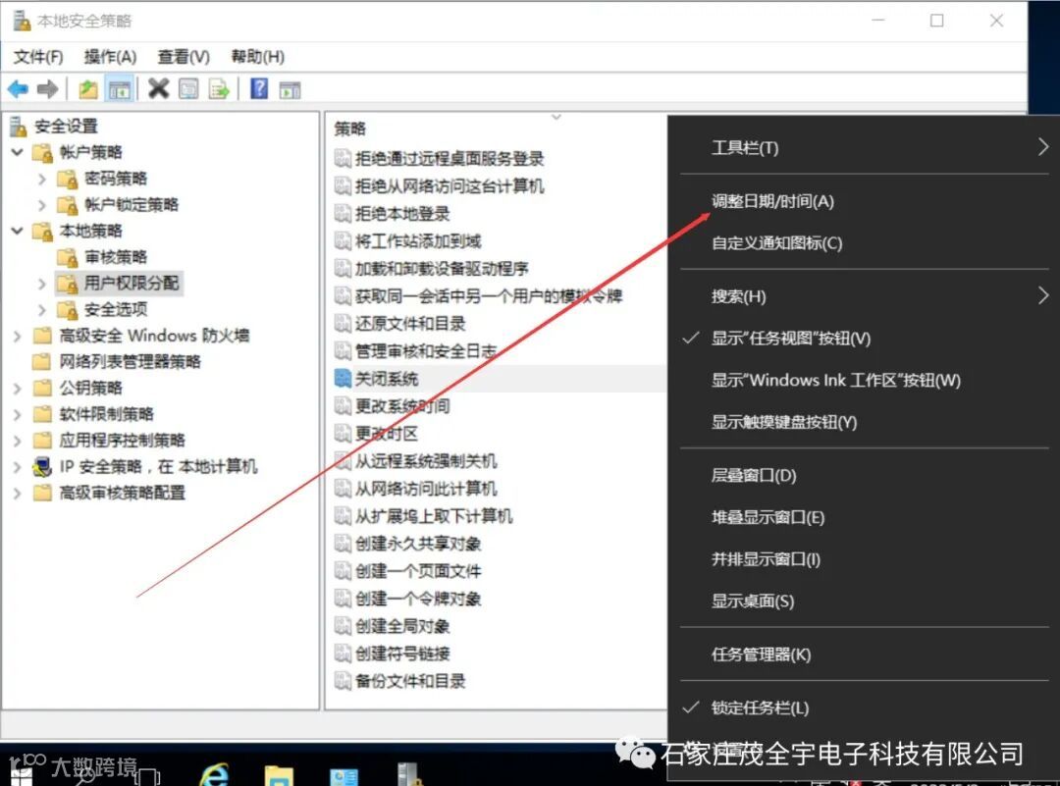The width and height of the screenshot is (1060, 786).
Task: Open the 查看(V) menu
Action: (184, 57)
